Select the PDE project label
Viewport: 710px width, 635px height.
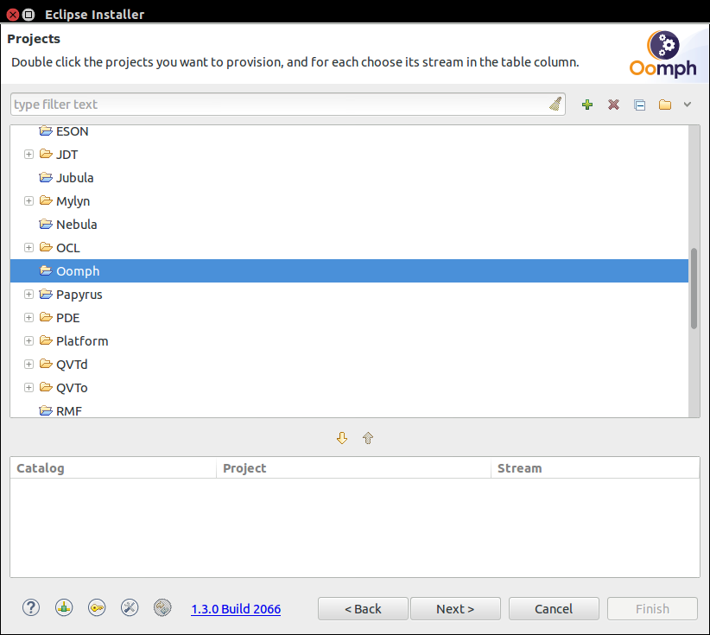pos(68,318)
